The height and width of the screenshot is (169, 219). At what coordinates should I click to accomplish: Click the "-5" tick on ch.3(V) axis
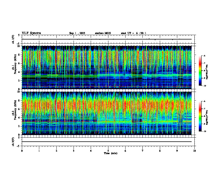click(x=19, y=146)
